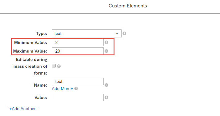Click the Custom Elements heading

point(128,6)
